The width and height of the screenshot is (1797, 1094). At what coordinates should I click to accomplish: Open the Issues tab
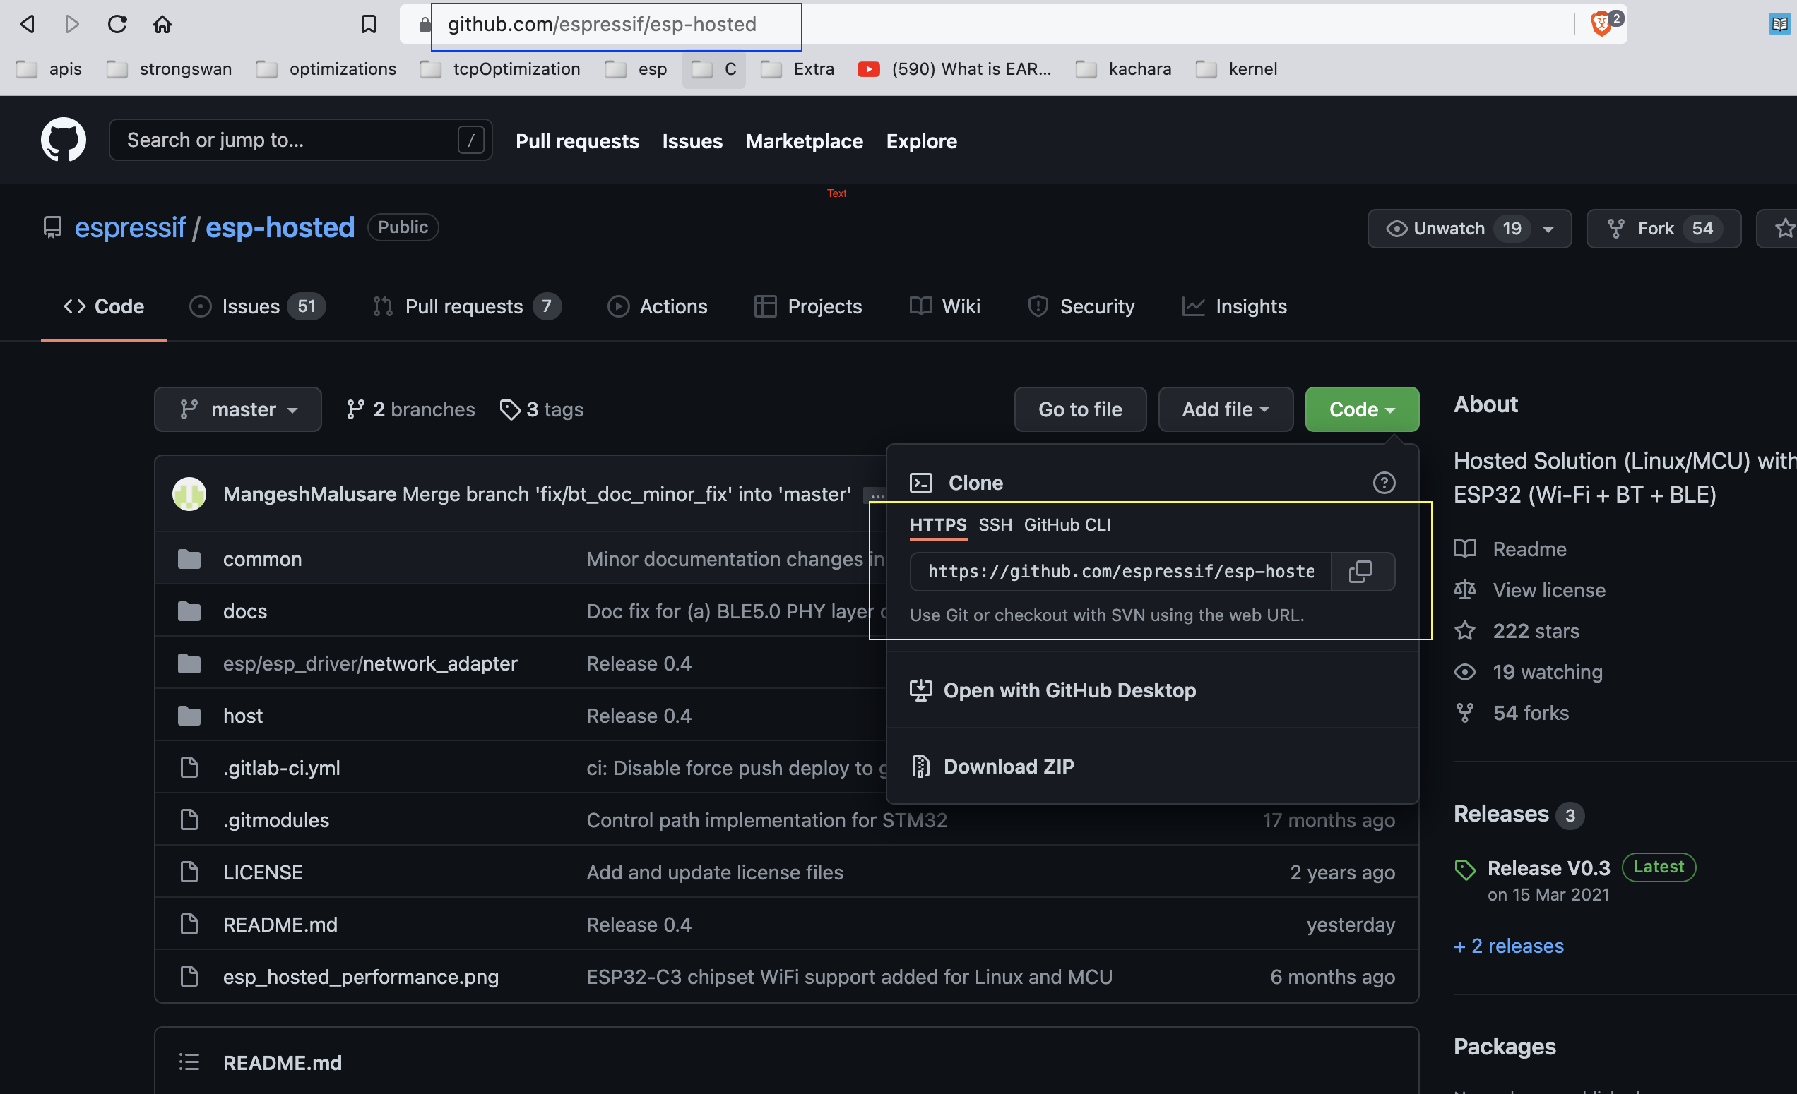pos(250,306)
